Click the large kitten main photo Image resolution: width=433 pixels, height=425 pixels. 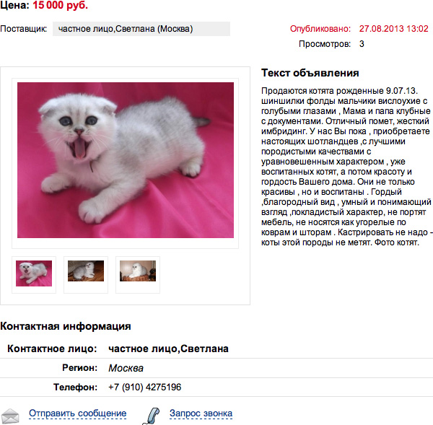click(126, 160)
